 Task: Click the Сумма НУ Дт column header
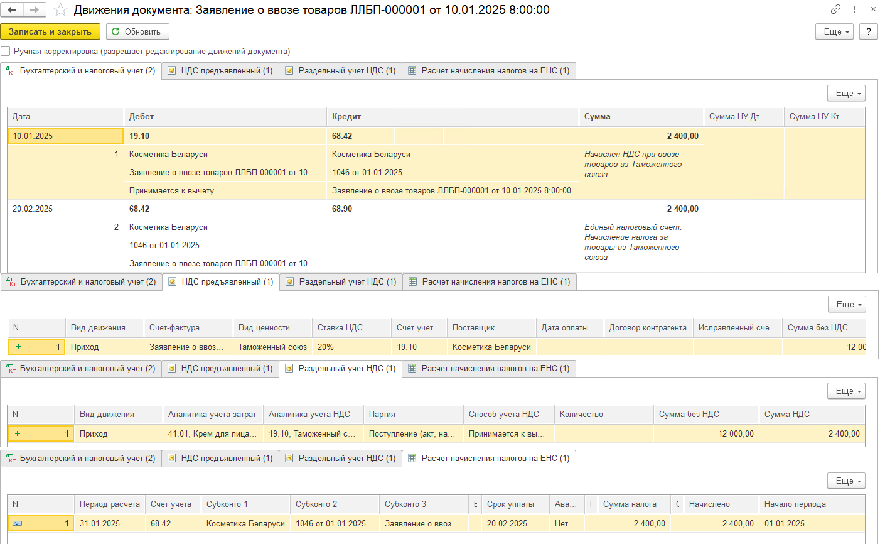pyautogui.click(x=744, y=117)
